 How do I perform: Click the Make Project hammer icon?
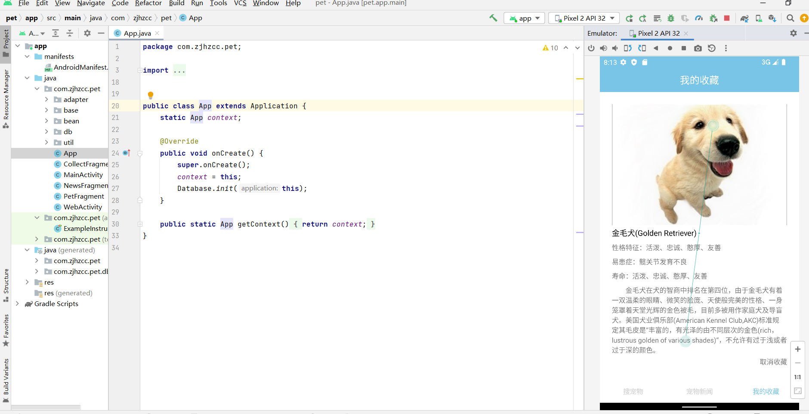click(493, 18)
